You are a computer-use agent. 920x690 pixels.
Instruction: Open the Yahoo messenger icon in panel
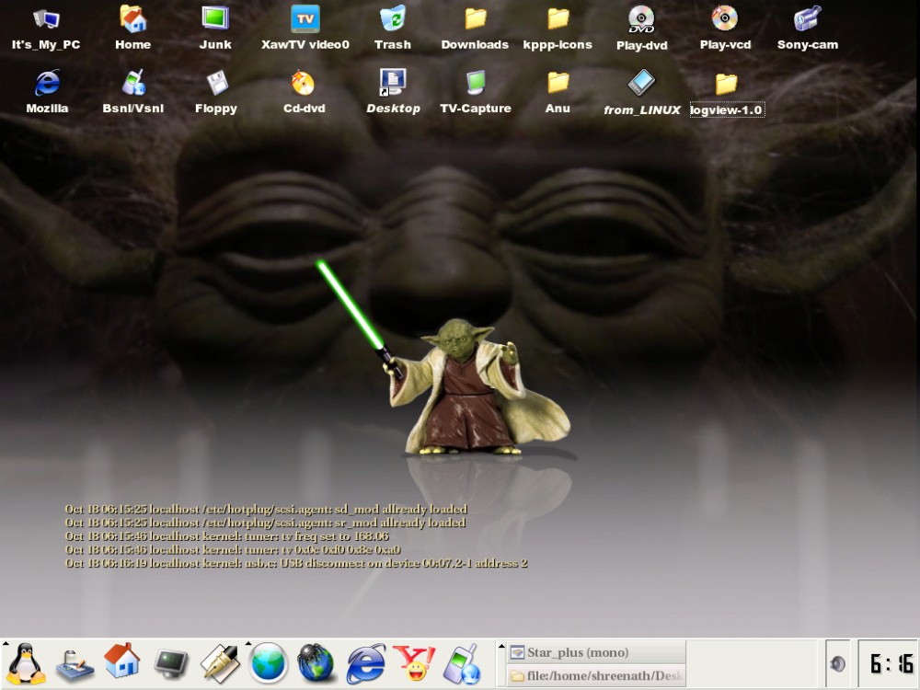point(414,663)
